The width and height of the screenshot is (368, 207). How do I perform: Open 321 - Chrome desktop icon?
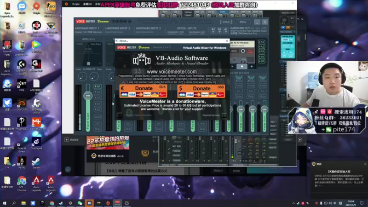[22, 184]
